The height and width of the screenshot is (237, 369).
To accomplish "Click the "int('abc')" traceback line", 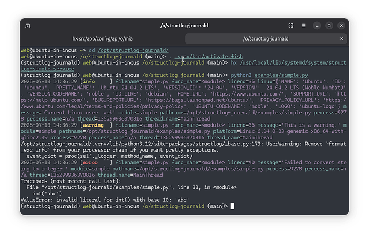I will [47, 194].
